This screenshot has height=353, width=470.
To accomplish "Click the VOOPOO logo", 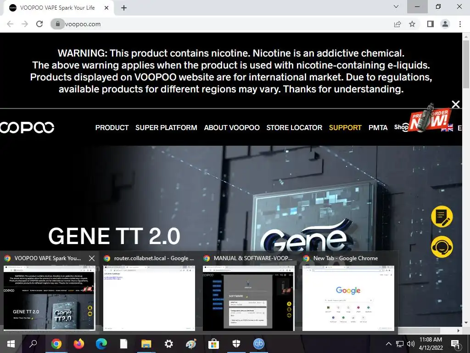I will [27, 128].
